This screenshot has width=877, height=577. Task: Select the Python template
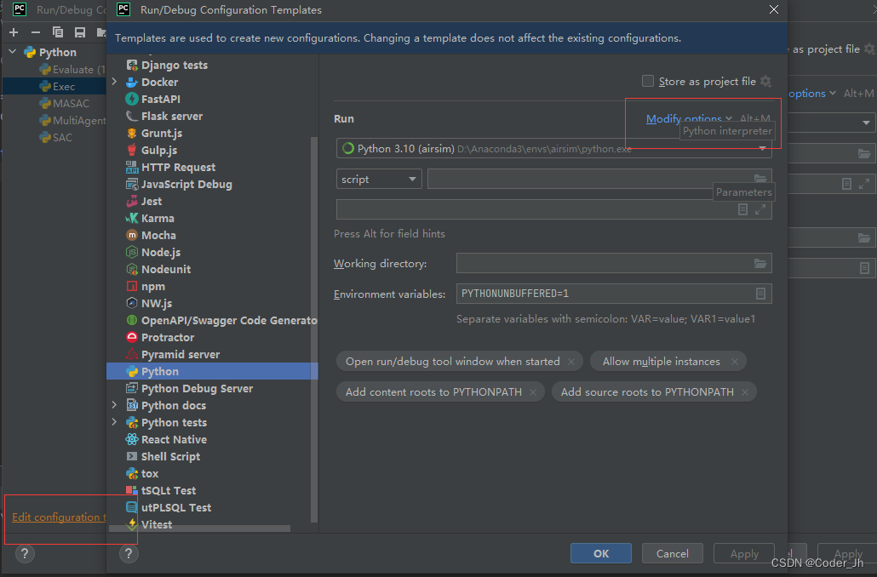coord(213,372)
